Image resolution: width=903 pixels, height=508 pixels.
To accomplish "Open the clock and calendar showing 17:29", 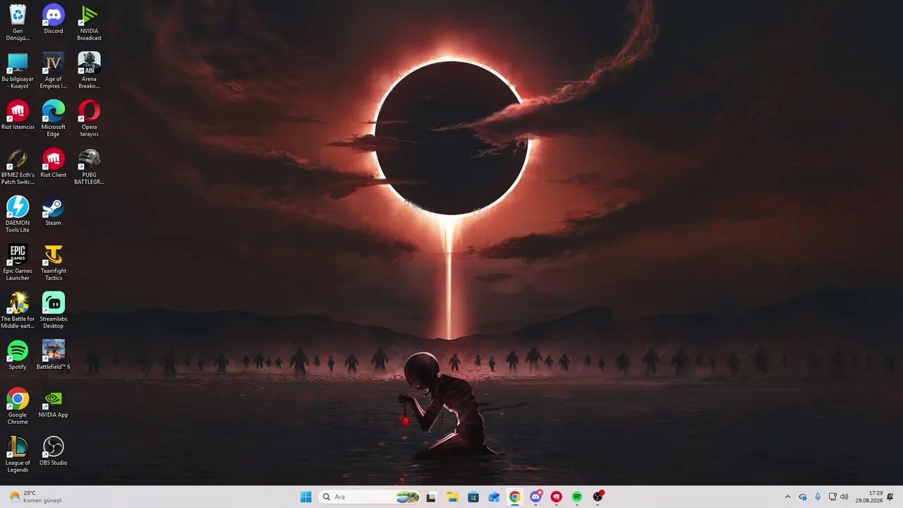I will coord(868,497).
